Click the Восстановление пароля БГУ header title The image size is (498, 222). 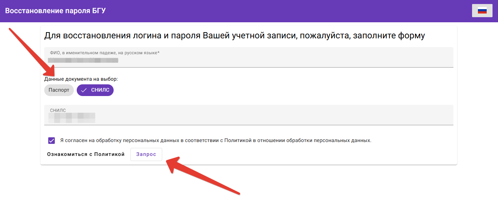tap(55, 11)
